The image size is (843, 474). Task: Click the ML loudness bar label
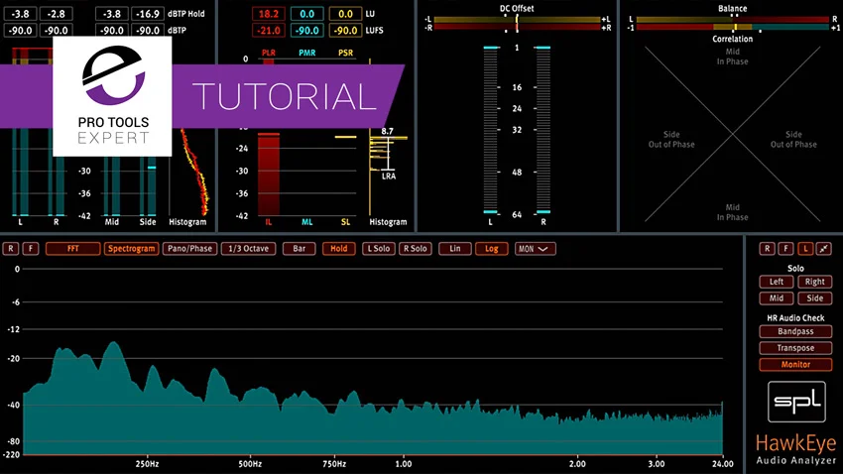307,222
